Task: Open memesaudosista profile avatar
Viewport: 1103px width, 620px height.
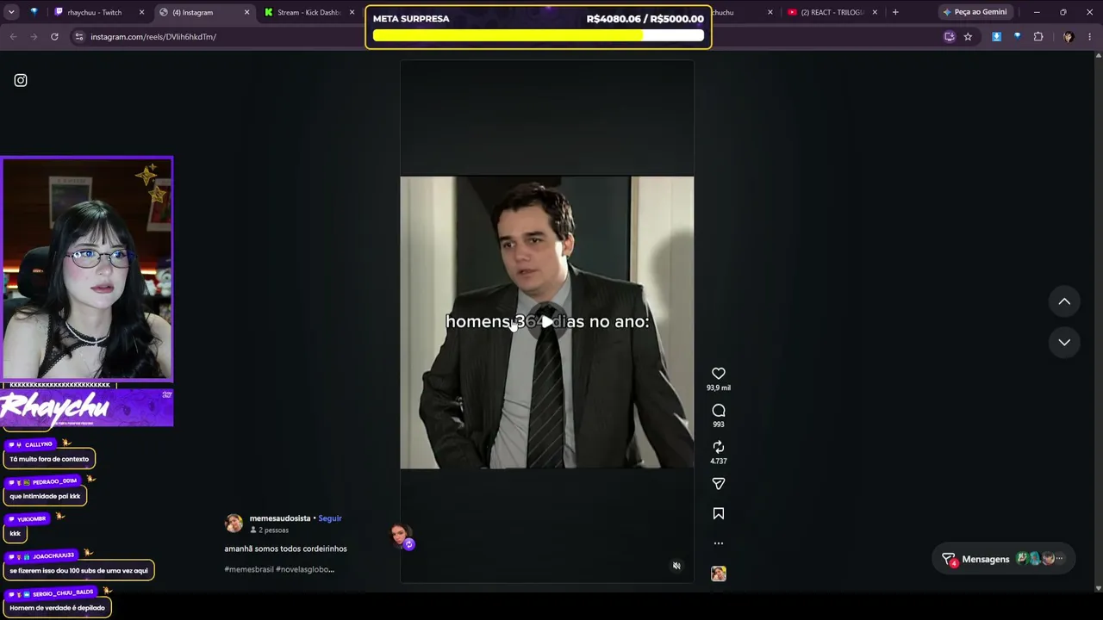Action: [x=234, y=524]
